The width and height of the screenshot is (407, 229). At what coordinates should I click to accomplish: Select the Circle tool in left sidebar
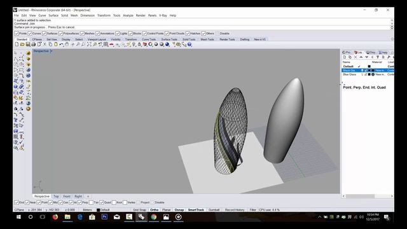point(16,64)
